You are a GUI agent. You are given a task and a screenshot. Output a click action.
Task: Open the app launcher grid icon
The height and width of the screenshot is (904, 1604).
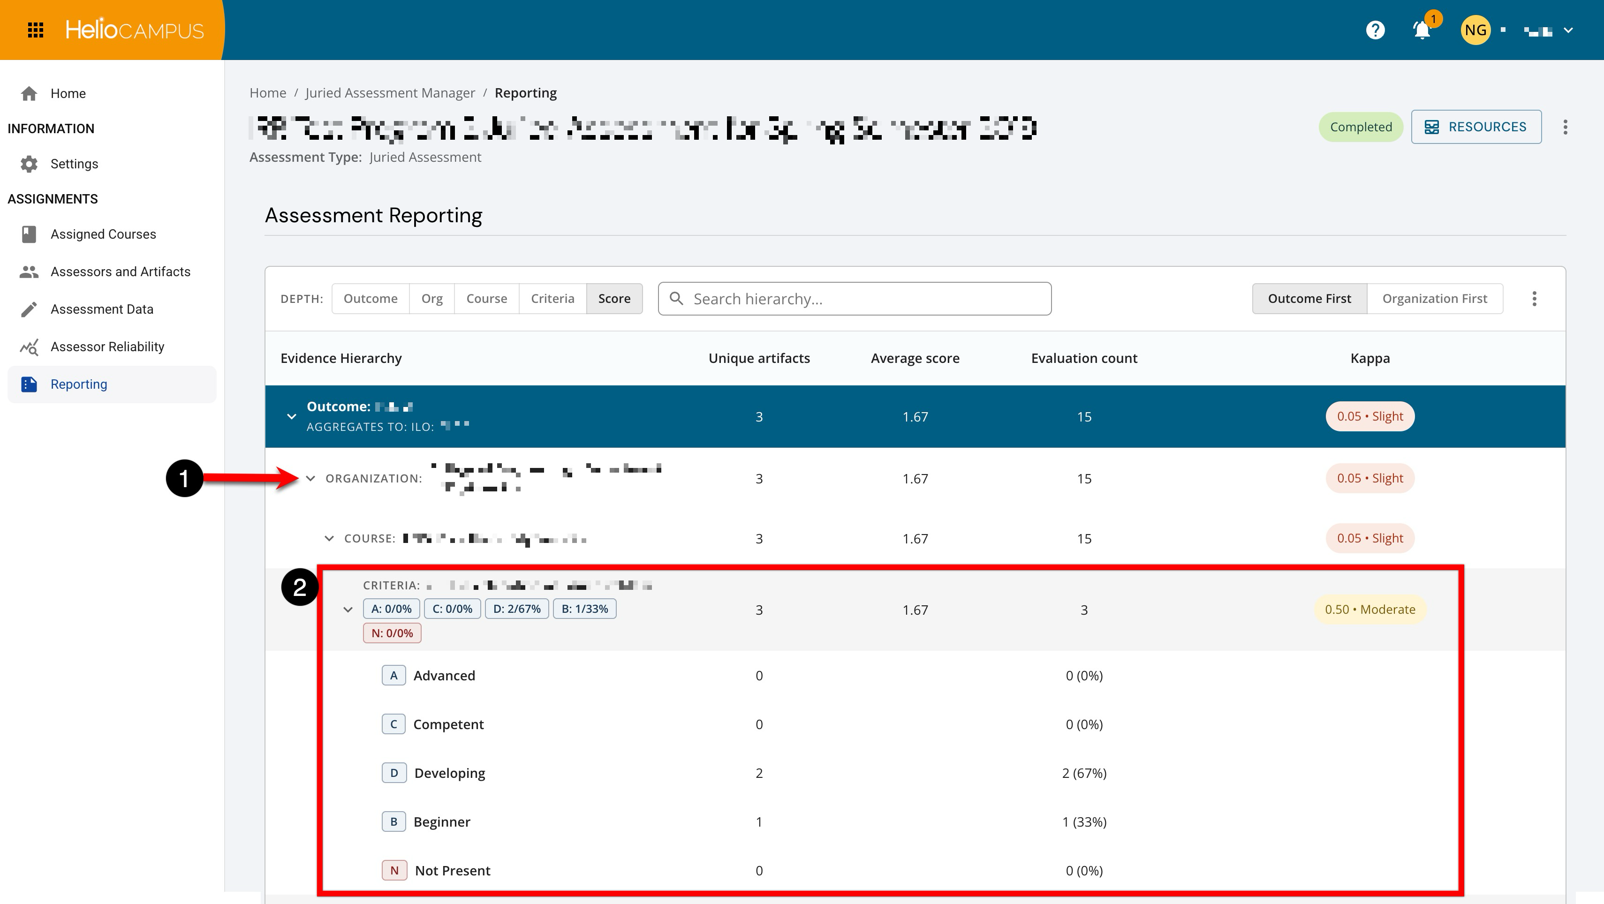coord(36,30)
